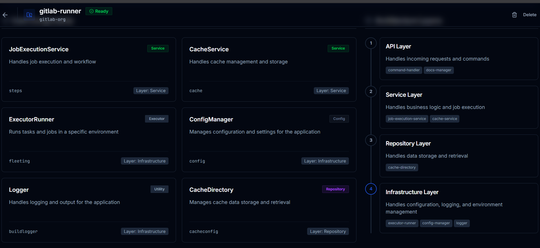Open the CacheService card title
This screenshot has height=248, width=540.
209,49
